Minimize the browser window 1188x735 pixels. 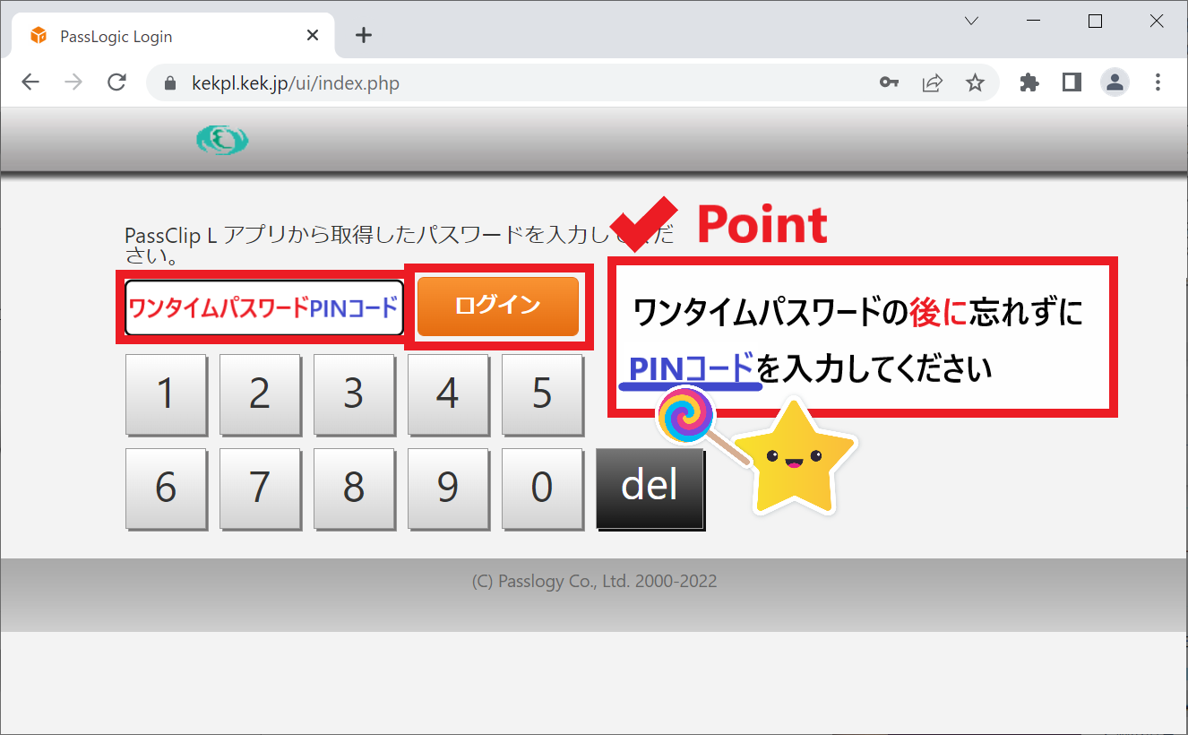pyautogui.click(x=1033, y=22)
